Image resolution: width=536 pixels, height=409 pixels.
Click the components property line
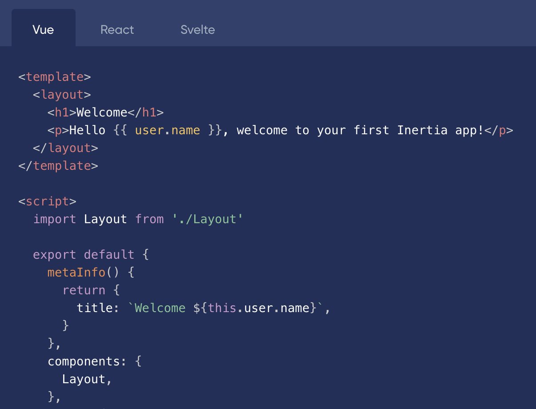coord(95,361)
